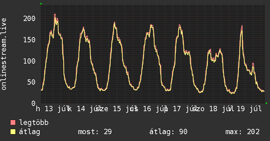This screenshot has height=141, width=270.
Task: Click the 15 júl date label
Action: pos(124,109)
